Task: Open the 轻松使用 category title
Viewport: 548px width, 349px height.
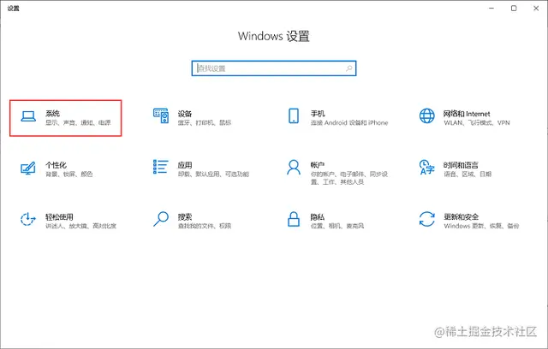Action: pos(59,216)
